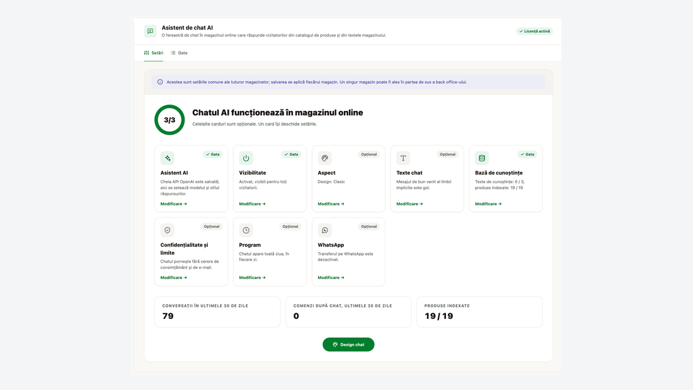Click the WhatsApp icon on WhatsApp card
This screenshot has width=693, height=390.
[x=325, y=230]
